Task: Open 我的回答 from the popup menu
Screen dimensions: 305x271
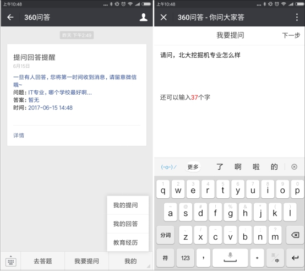Action: click(128, 224)
